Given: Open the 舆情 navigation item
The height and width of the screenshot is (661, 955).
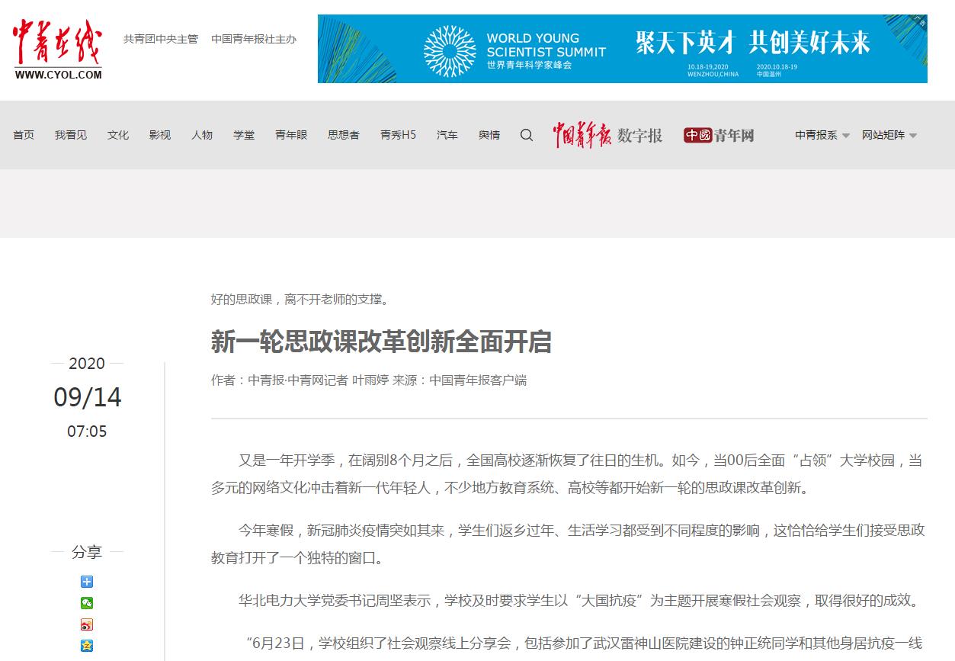Looking at the screenshot, I should tap(489, 135).
